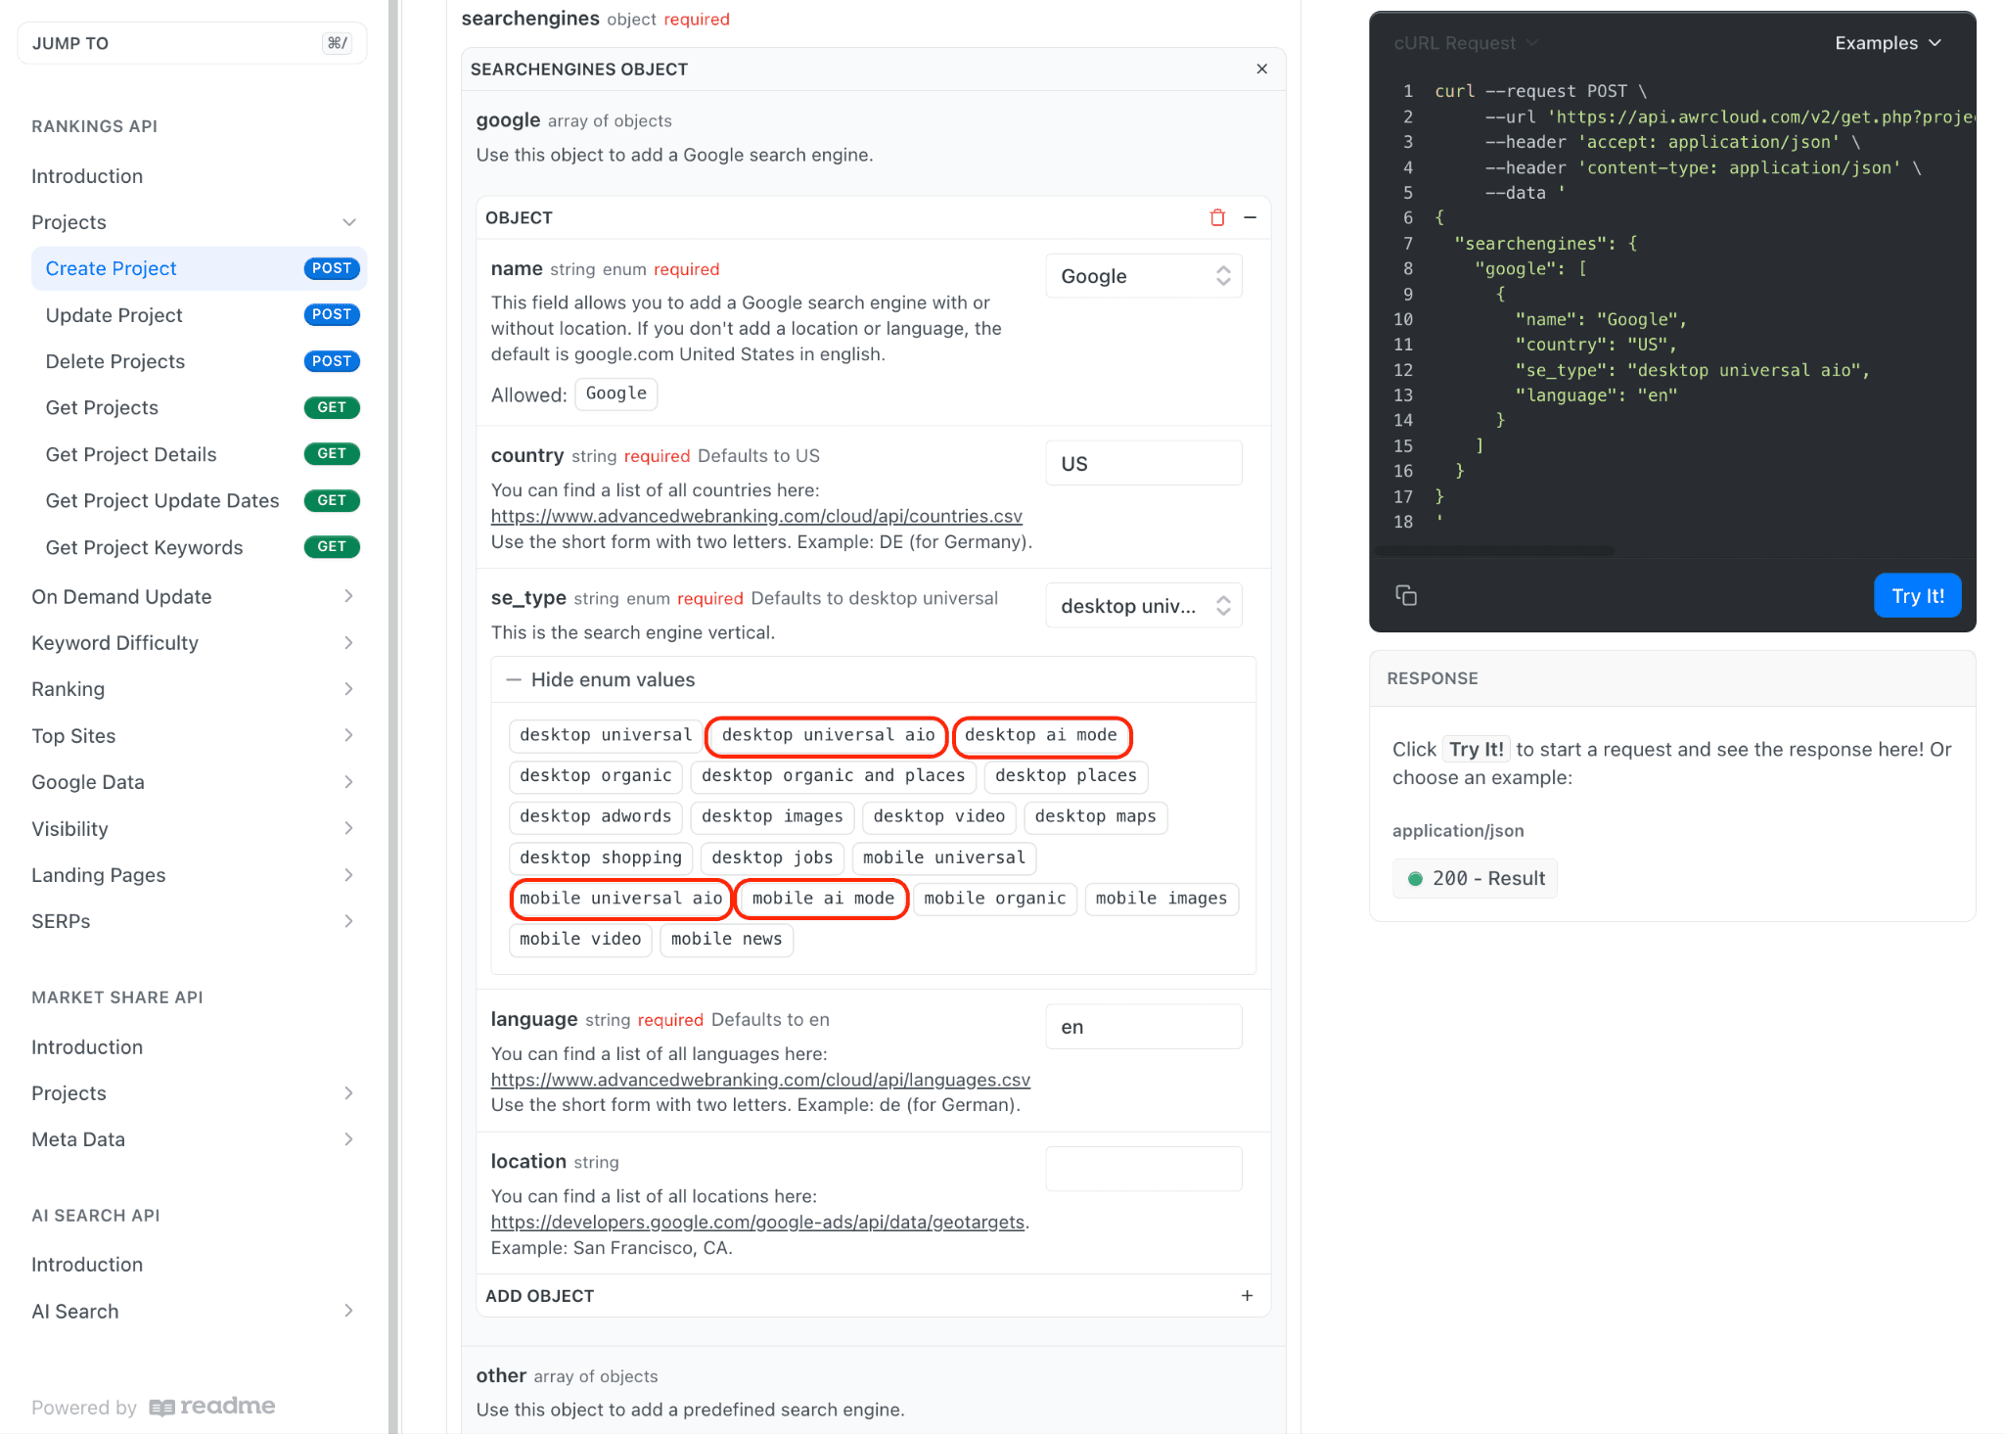Open AI Search API Introduction page
Viewport: 2004px width, 1434px height.
coord(87,1265)
